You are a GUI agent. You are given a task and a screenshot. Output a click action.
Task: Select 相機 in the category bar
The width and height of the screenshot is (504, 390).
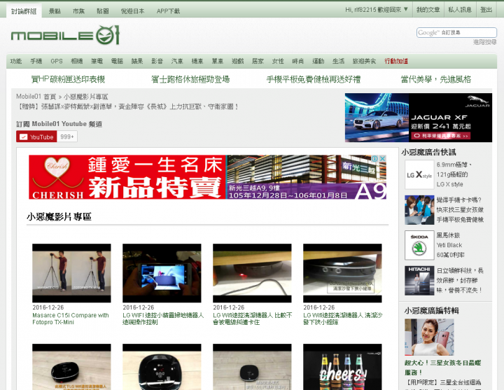[77, 61]
